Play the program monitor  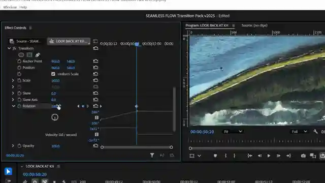[x=269, y=156]
